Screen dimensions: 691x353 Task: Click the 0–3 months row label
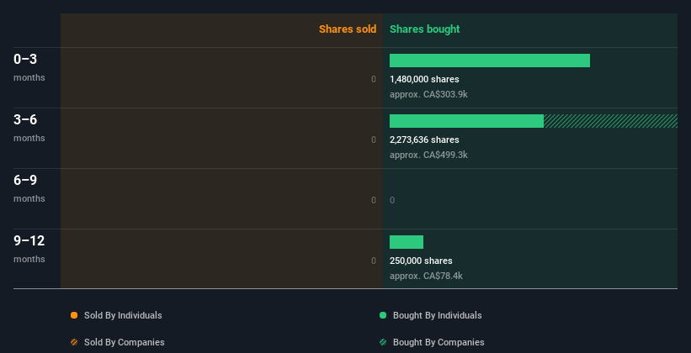click(x=29, y=67)
